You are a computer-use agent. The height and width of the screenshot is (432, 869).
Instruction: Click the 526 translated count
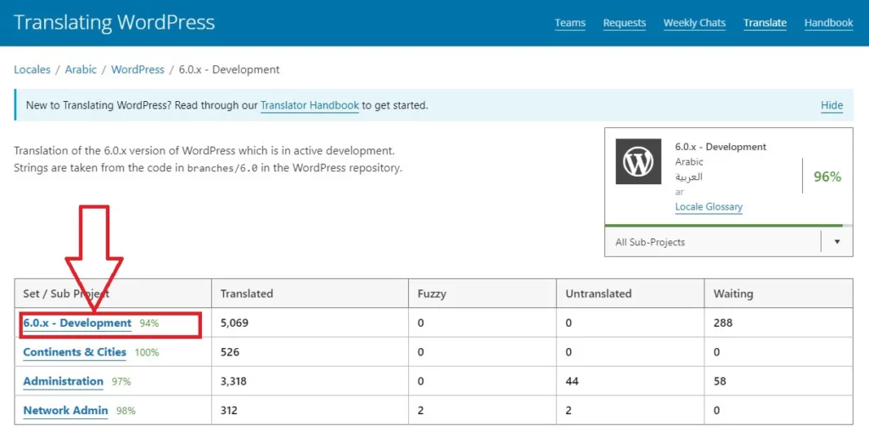tap(230, 352)
